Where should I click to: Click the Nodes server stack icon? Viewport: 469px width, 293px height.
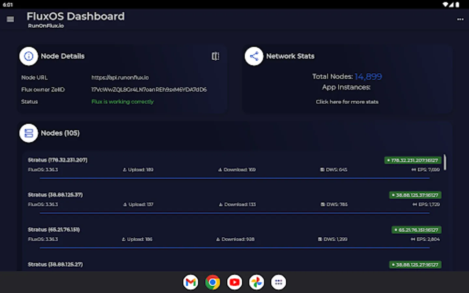pyautogui.click(x=29, y=133)
